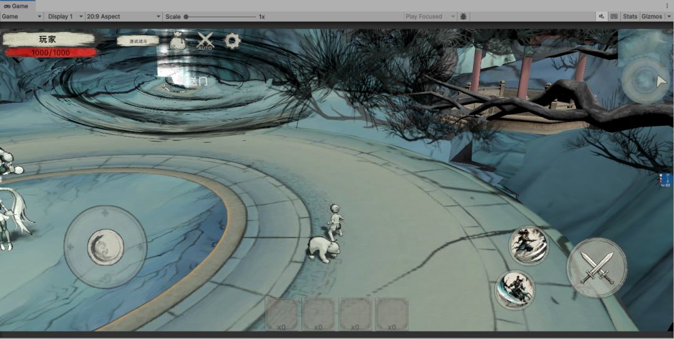
Task: Activate the lower warrior skill icon
Action: tap(515, 290)
